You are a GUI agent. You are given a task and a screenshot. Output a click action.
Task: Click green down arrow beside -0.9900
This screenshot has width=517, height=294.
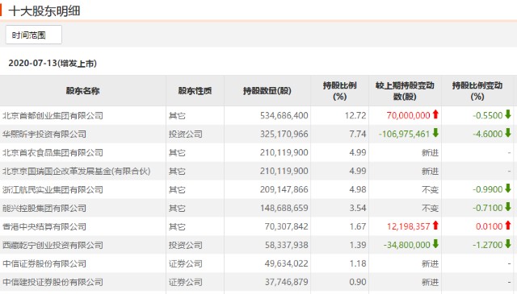[508, 188]
